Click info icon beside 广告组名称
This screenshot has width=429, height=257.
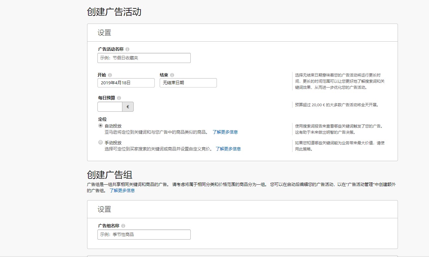(x=123, y=226)
